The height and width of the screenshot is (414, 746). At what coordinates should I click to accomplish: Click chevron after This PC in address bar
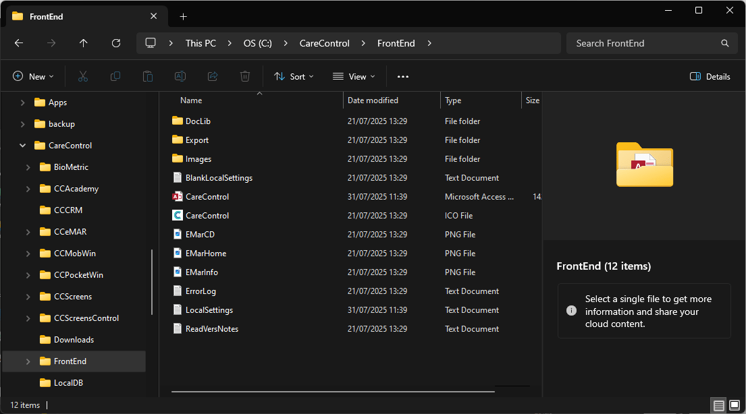pos(230,43)
